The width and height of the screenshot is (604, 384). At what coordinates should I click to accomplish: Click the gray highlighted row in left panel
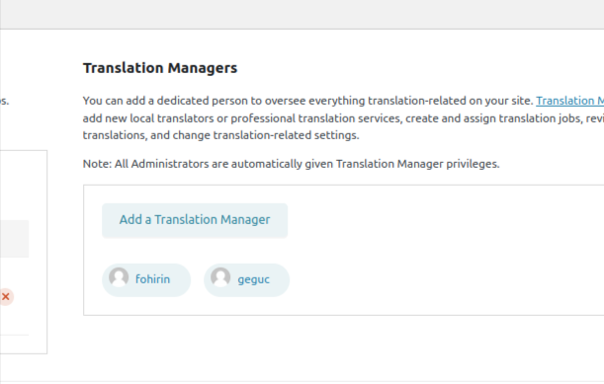[14, 239]
